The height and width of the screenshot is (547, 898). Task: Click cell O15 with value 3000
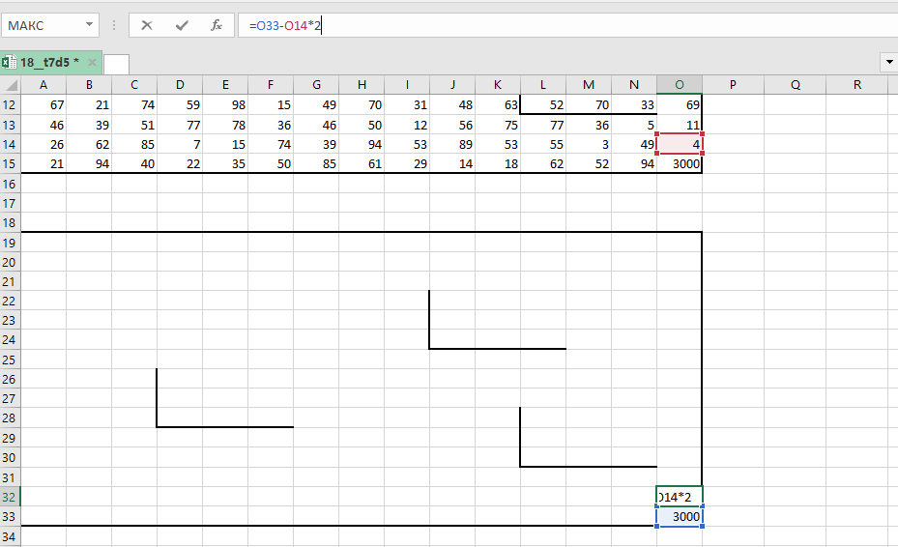point(680,163)
